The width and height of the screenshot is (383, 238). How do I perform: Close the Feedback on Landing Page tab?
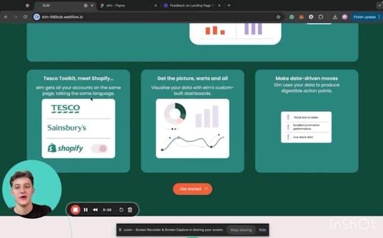[219, 6]
